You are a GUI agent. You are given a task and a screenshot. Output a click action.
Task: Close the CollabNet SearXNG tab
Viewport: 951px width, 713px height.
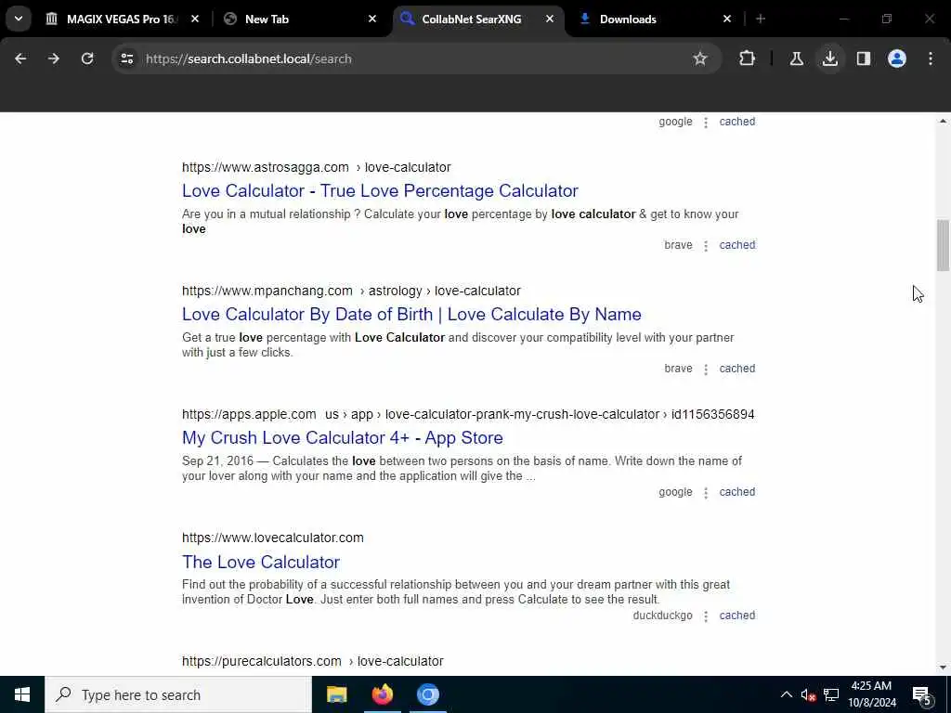pos(550,19)
